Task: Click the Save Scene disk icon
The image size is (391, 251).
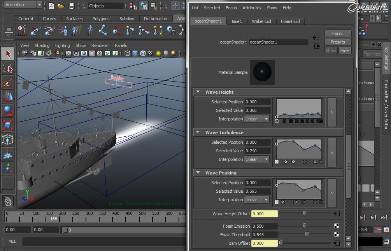Action: [71, 6]
